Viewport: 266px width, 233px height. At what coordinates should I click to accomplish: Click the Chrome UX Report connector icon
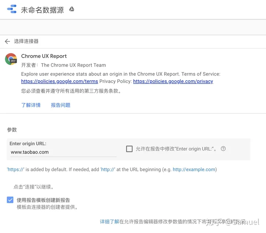click(x=11, y=59)
